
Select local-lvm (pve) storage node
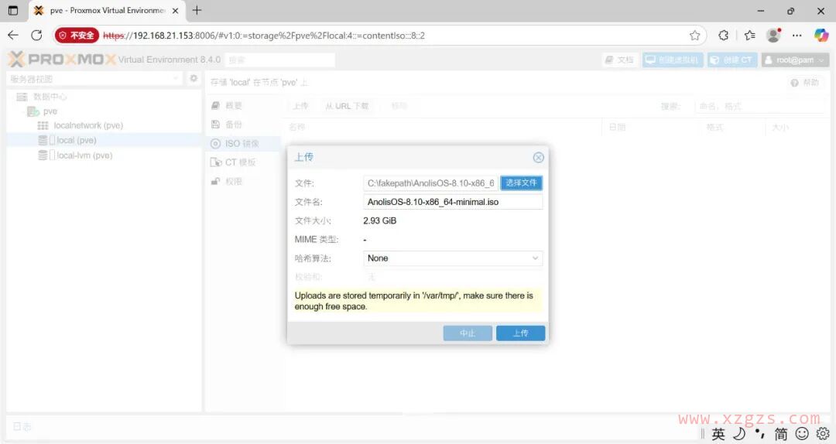[x=84, y=155]
